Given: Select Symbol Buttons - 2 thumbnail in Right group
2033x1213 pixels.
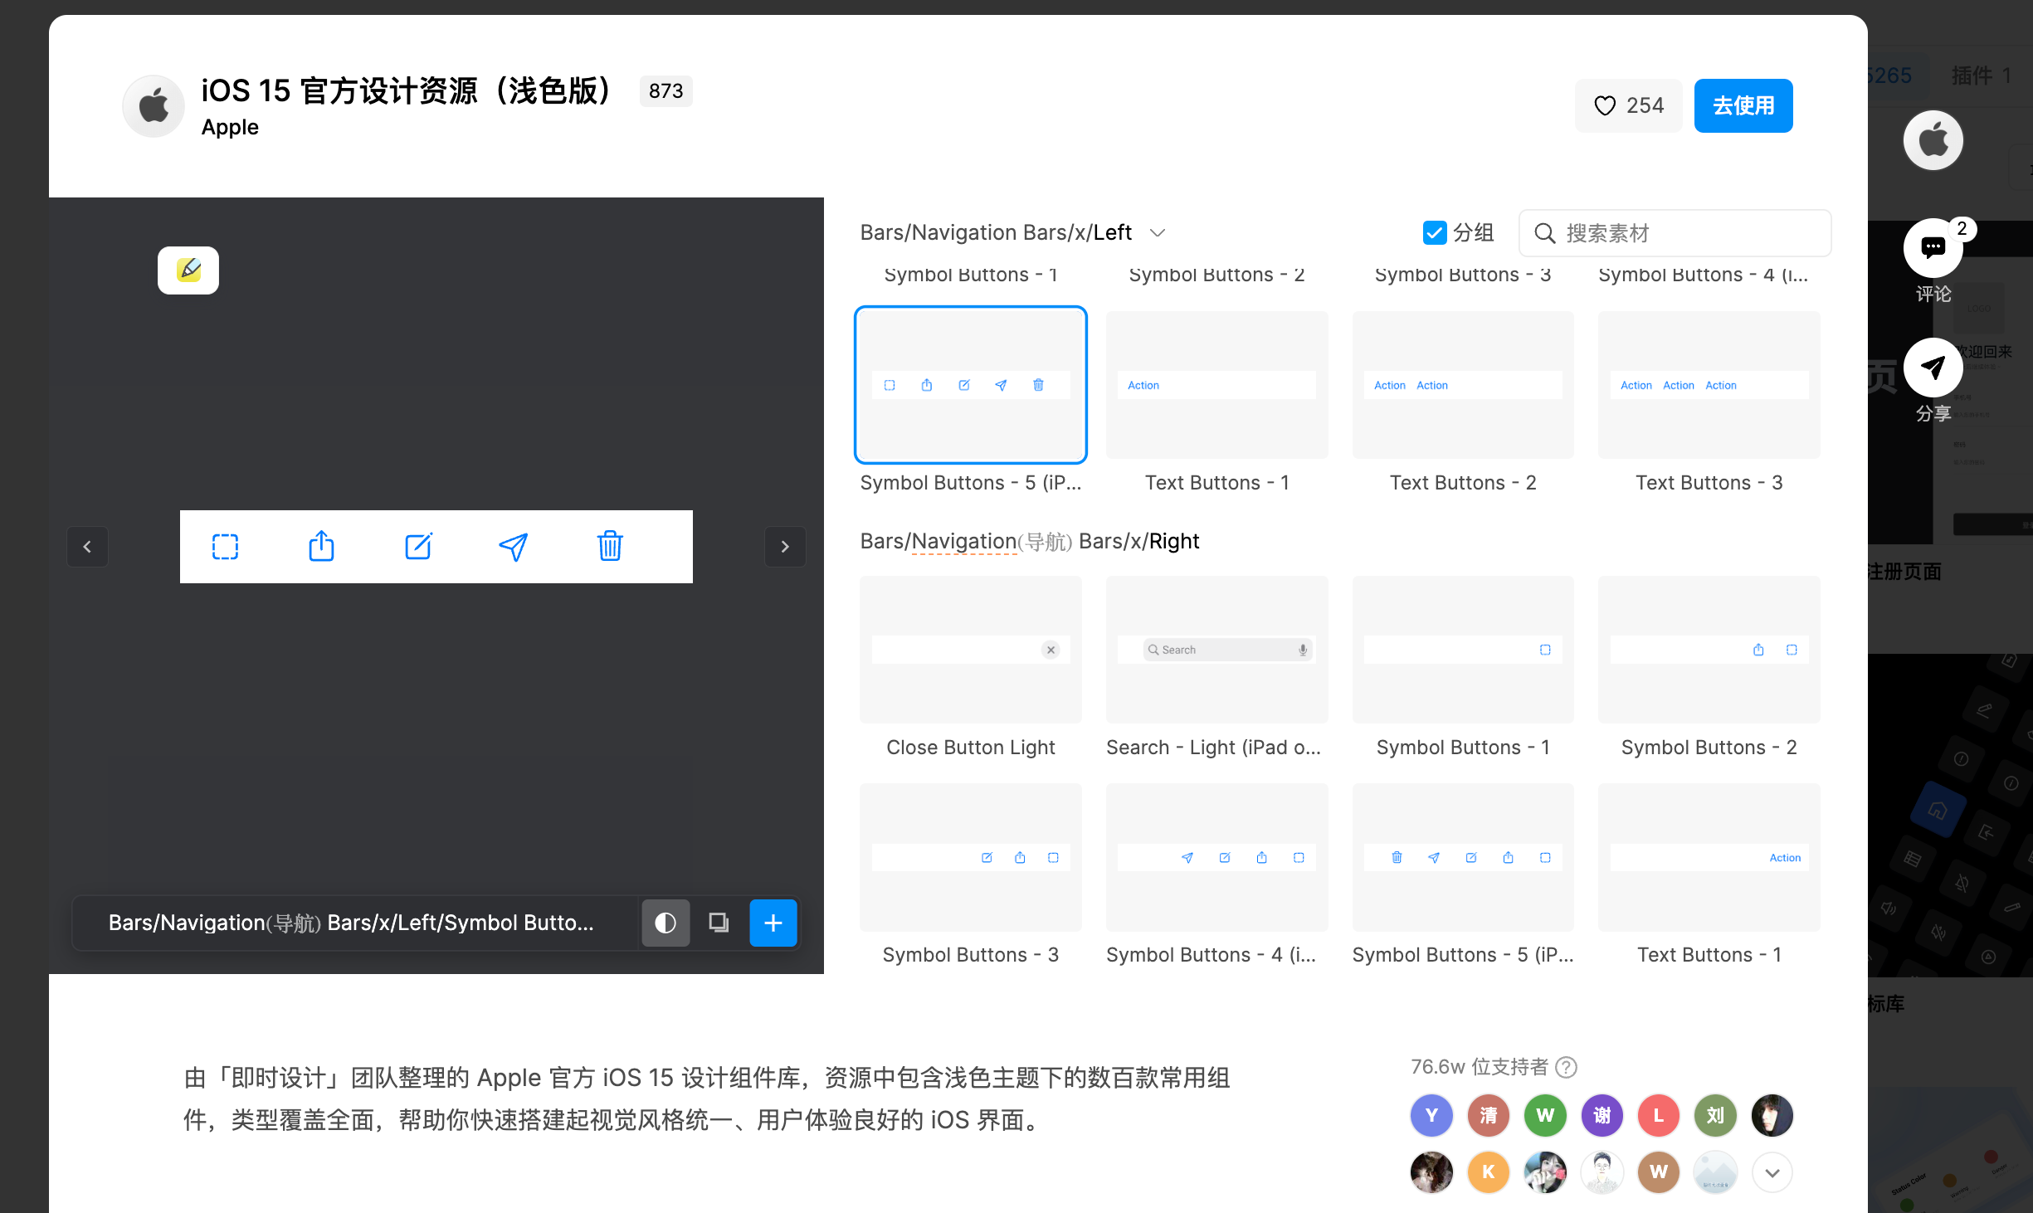Looking at the screenshot, I should pos(1709,650).
